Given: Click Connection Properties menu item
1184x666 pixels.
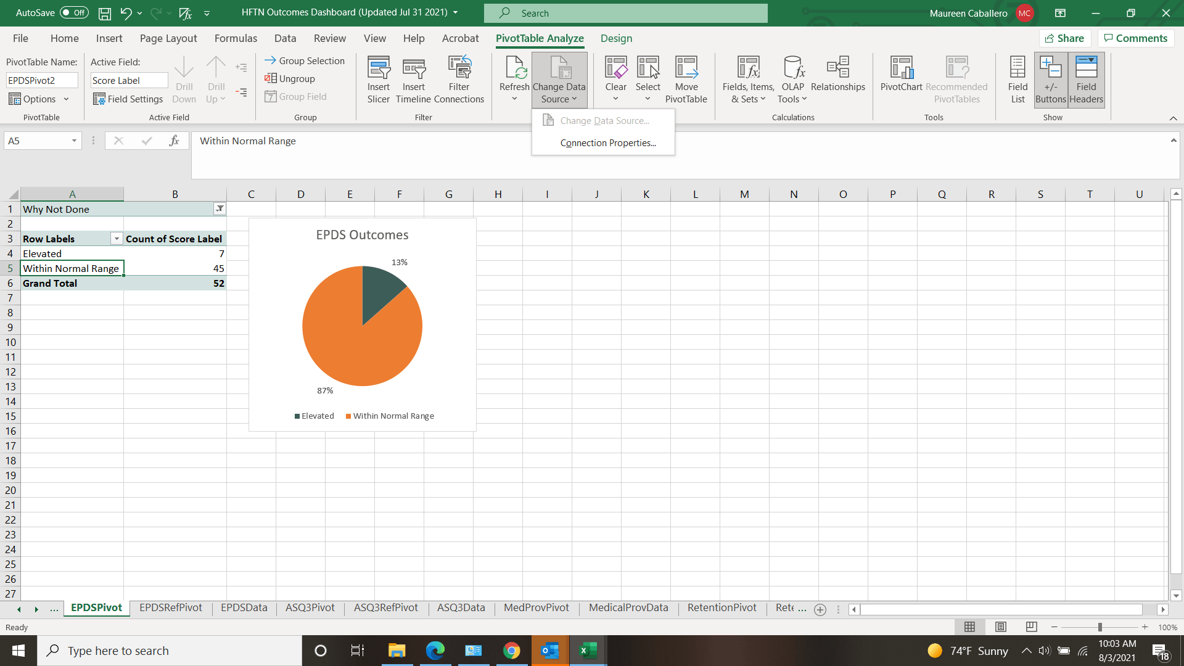Looking at the screenshot, I should click(608, 142).
